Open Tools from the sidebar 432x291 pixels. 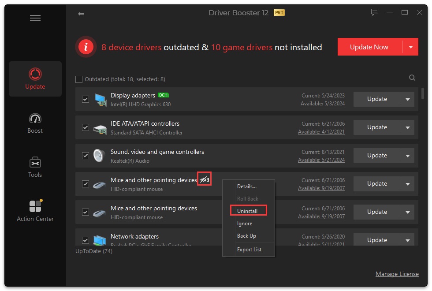tap(35, 167)
